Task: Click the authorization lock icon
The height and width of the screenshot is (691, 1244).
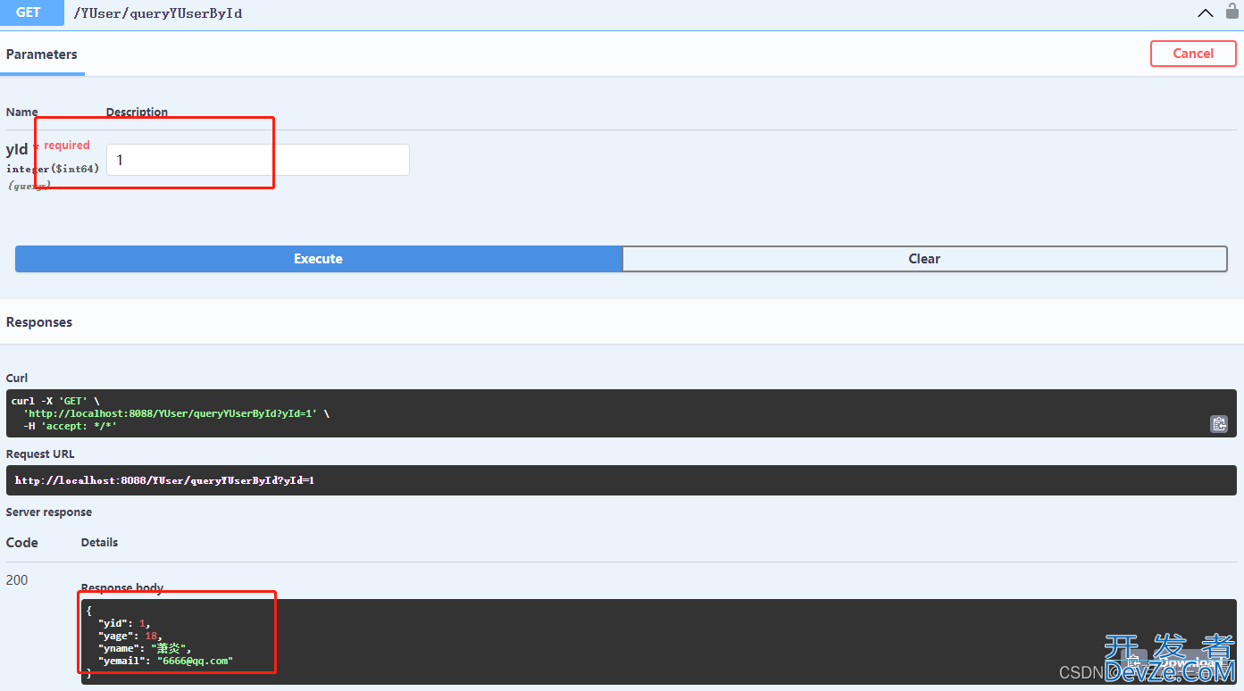Action: pyautogui.click(x=1231, y=12)
